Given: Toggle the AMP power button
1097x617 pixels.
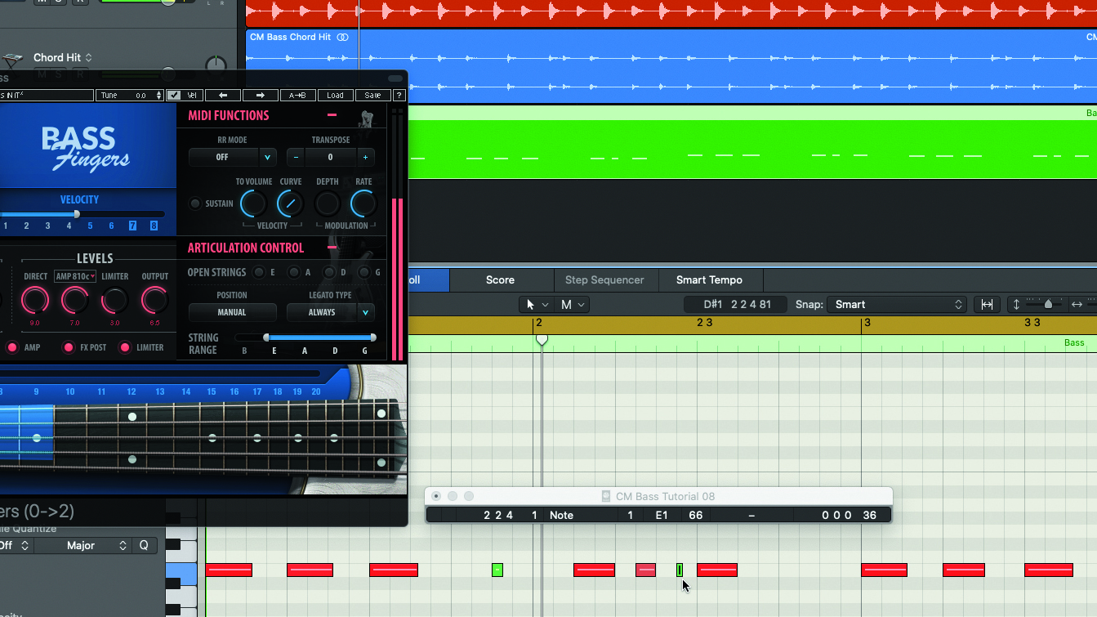Looking at the screenshot, I should (x=12, y=347).
